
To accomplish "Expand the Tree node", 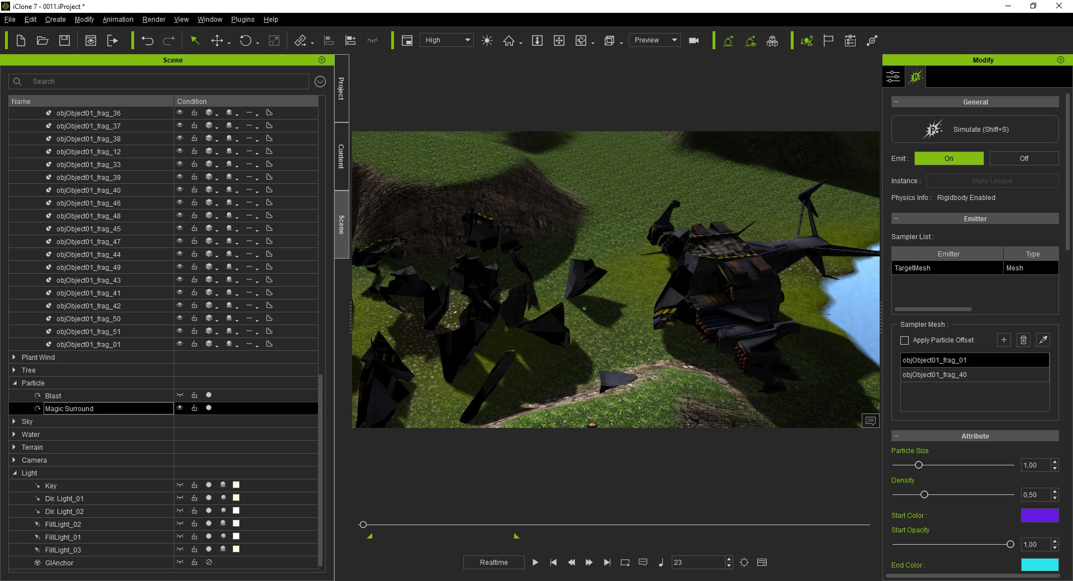I will (14, 370).
